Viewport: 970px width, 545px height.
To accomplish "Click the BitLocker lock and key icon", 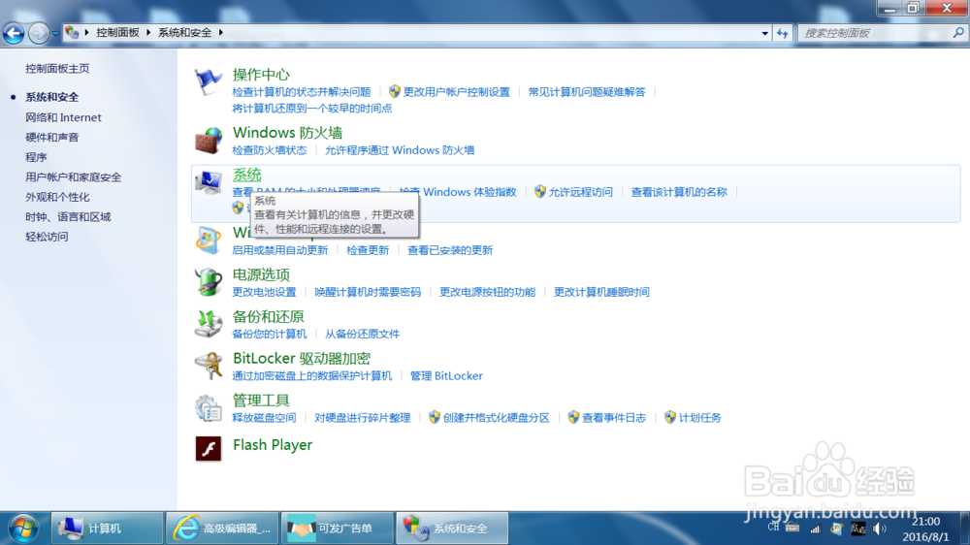I will click(209, 366).
